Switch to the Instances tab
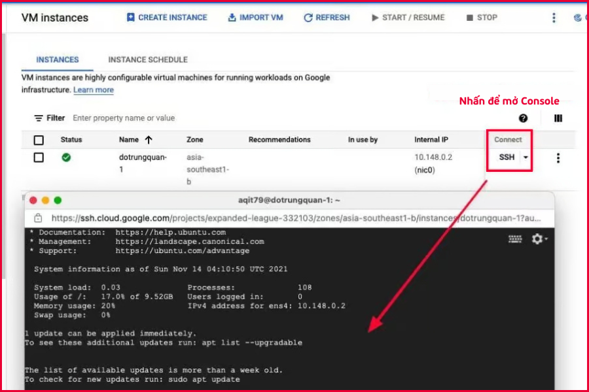 click(x=58, y=59)
